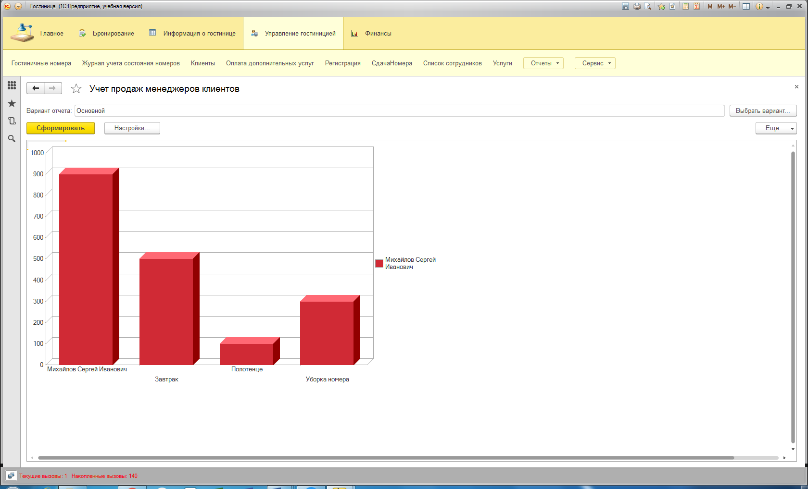Open the calendar icon in title bar
The height and width of the screenshot is (489, 808).
[696, 6]
